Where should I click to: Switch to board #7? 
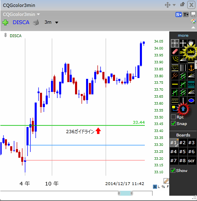point(174,161)
